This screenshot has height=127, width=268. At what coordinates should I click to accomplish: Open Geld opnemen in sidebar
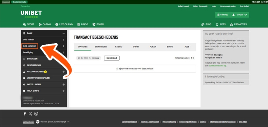point(29,46)
